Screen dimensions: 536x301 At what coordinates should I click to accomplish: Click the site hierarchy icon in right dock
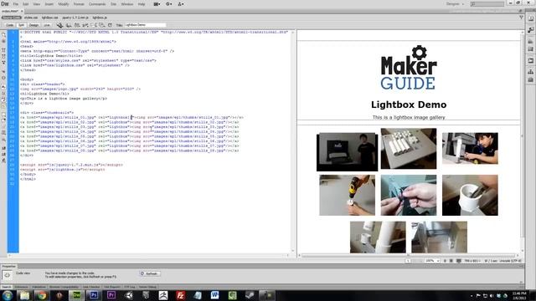coord(530,72)
